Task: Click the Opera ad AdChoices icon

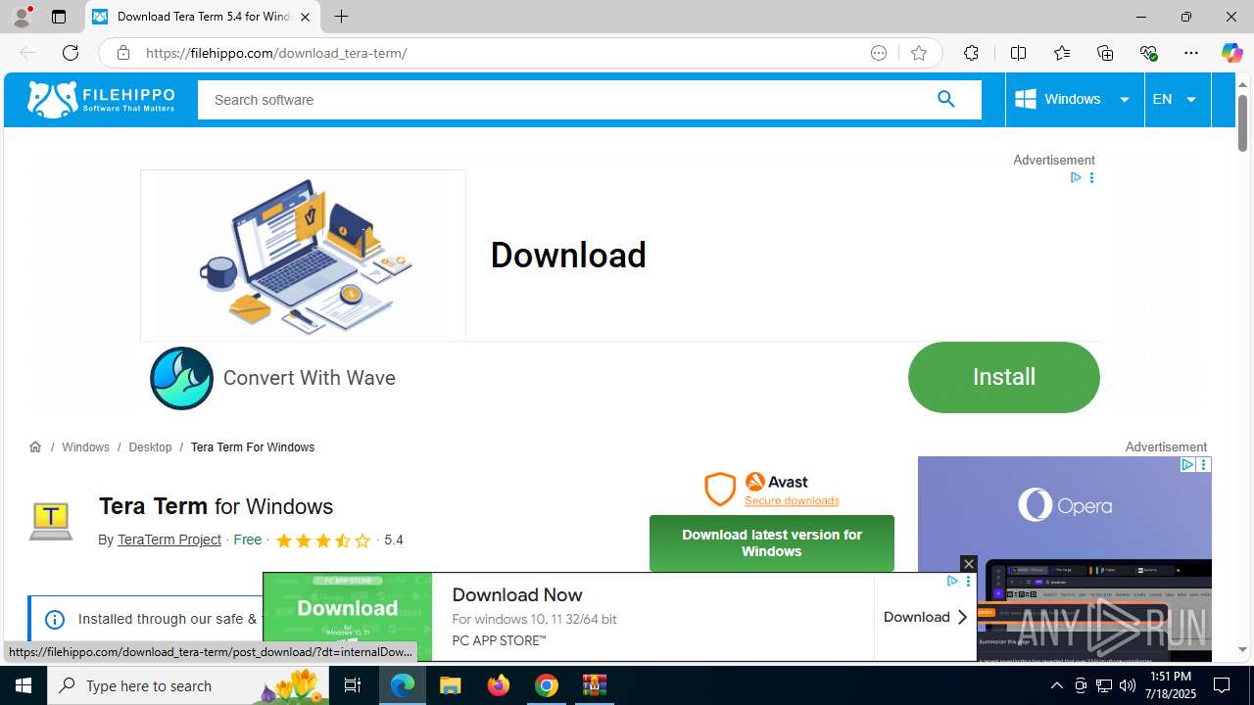Action: coord(1187,464)
